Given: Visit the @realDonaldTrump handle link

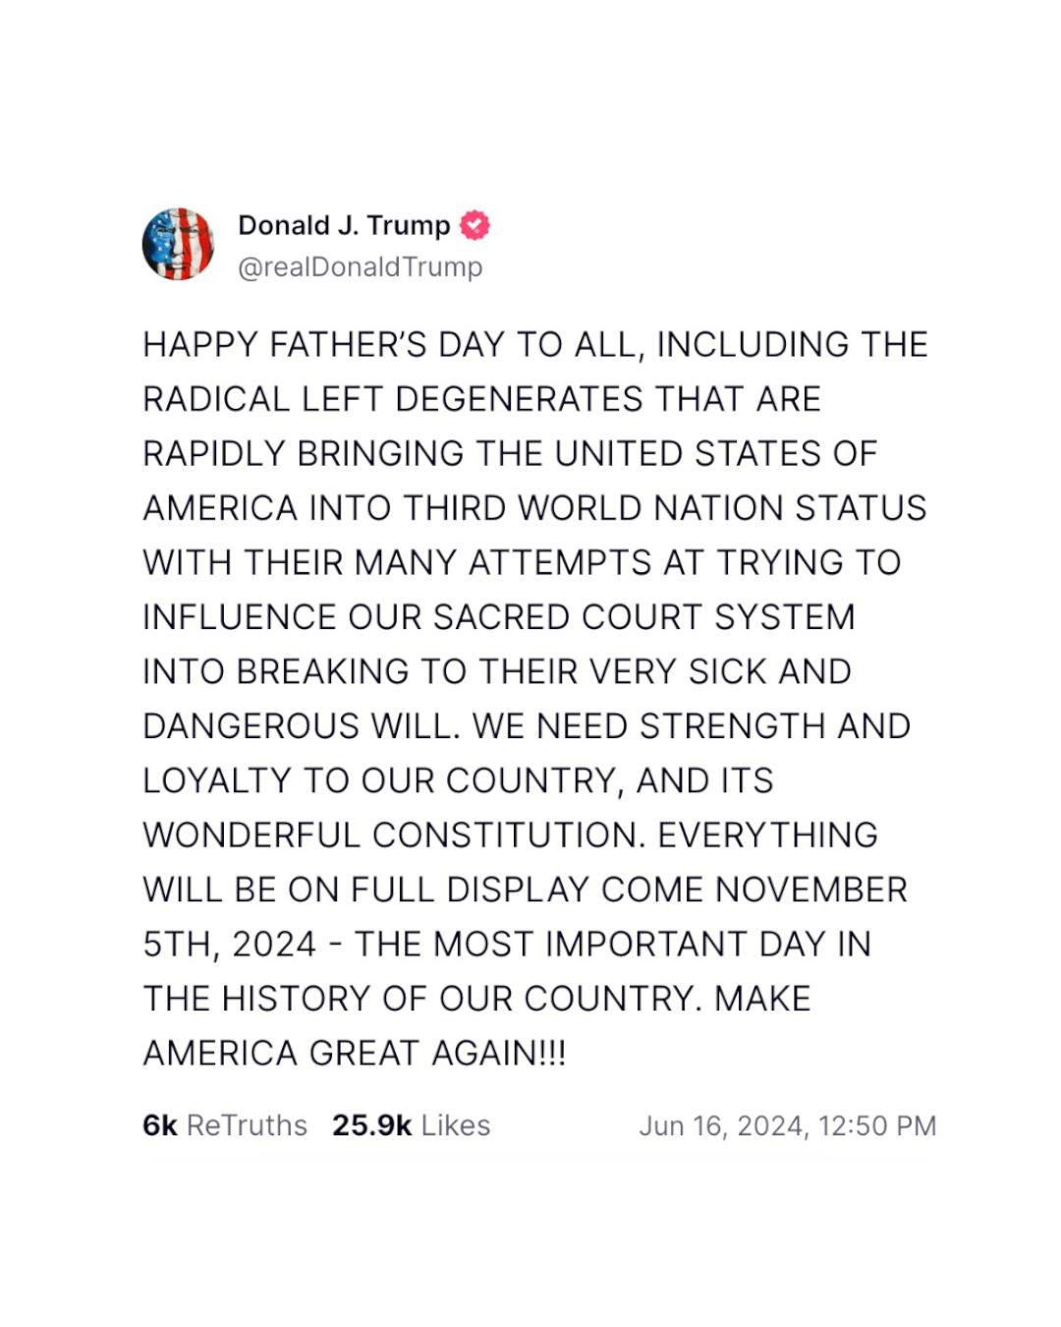Looking at the screenshot, I should click(361, 267).
